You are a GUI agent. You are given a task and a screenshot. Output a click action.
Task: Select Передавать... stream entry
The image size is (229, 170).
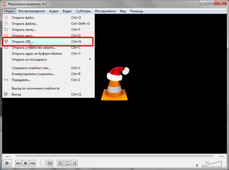tap(48, 80)
